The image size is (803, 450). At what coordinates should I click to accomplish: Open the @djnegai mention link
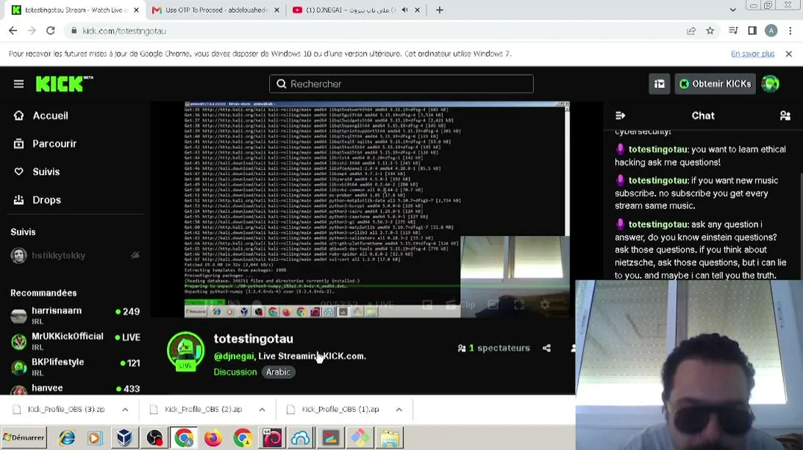(x=234, y=356)
